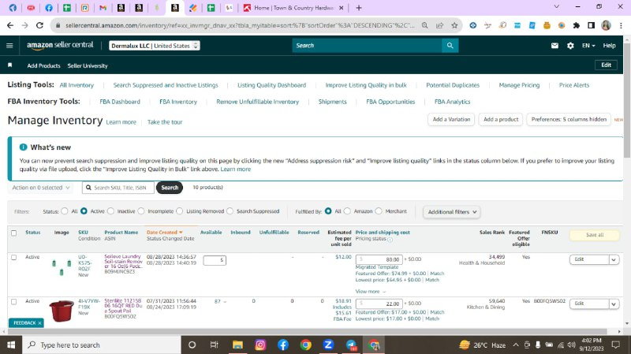Check the Solieve Laundry row checkbox
The height and width of the screenshot is (354, 631).
[x=14, y=258]
